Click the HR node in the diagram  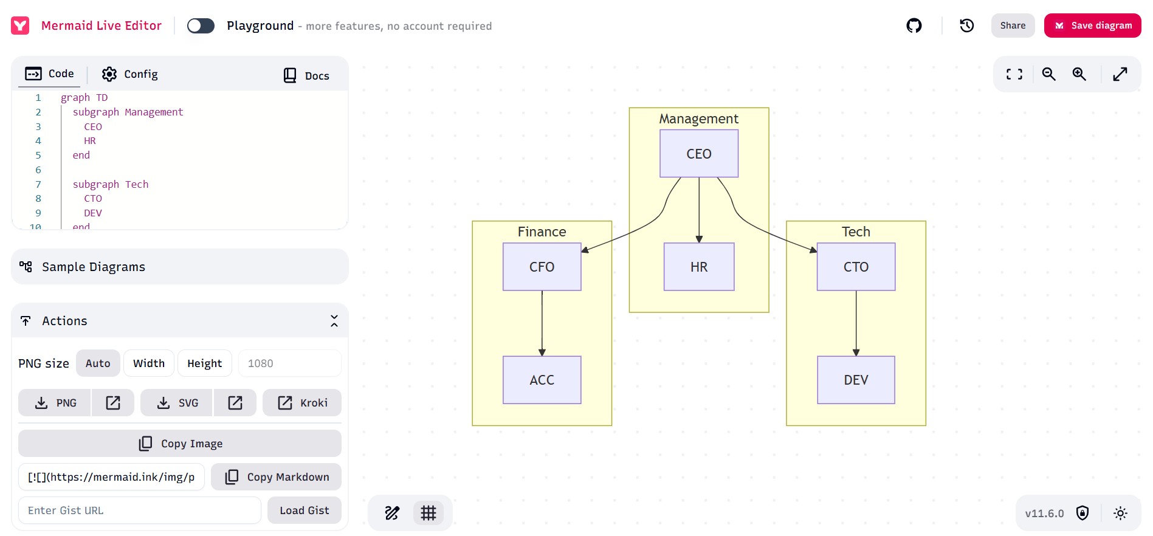click(x=699, y=267)
